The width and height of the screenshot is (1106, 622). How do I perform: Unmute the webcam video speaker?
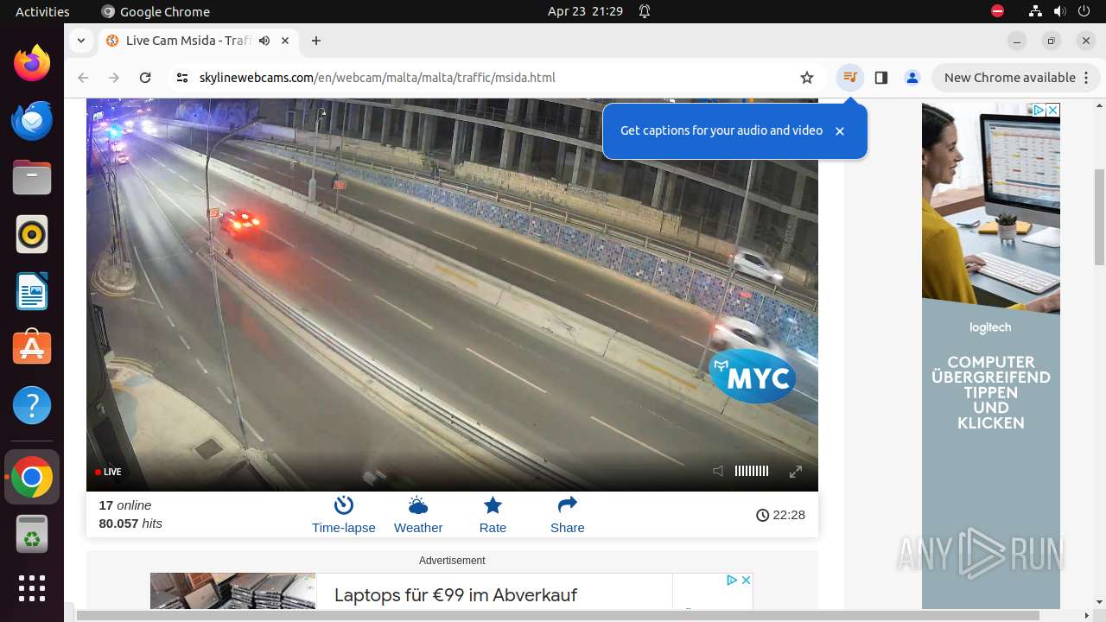[x=718, y=471]
